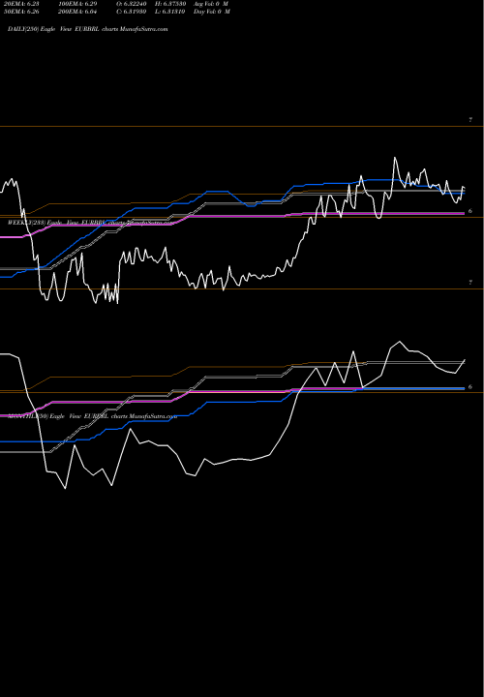
Task: Click the Day Vol: 0 M text
Action: [x=212, y=12]
